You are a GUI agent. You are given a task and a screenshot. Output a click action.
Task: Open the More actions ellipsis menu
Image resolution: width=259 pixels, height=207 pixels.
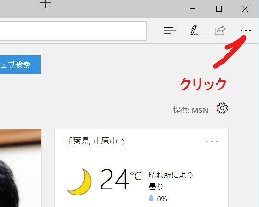coord(246,30)
